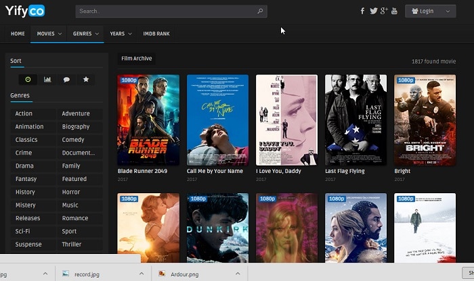Open the Bright movie poster
This screenshot has width=474, height=281.
(x=425, y=120)
